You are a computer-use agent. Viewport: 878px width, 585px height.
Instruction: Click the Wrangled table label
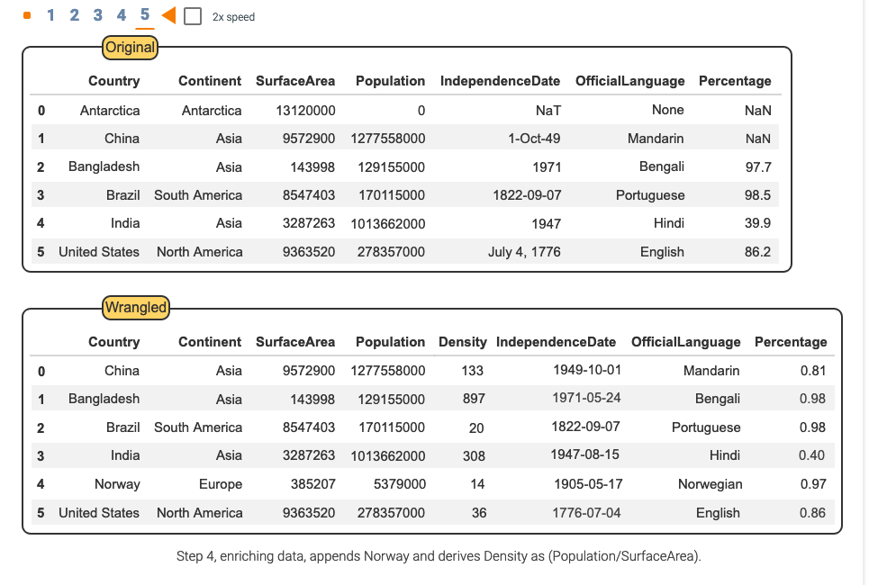click(135, 308)
